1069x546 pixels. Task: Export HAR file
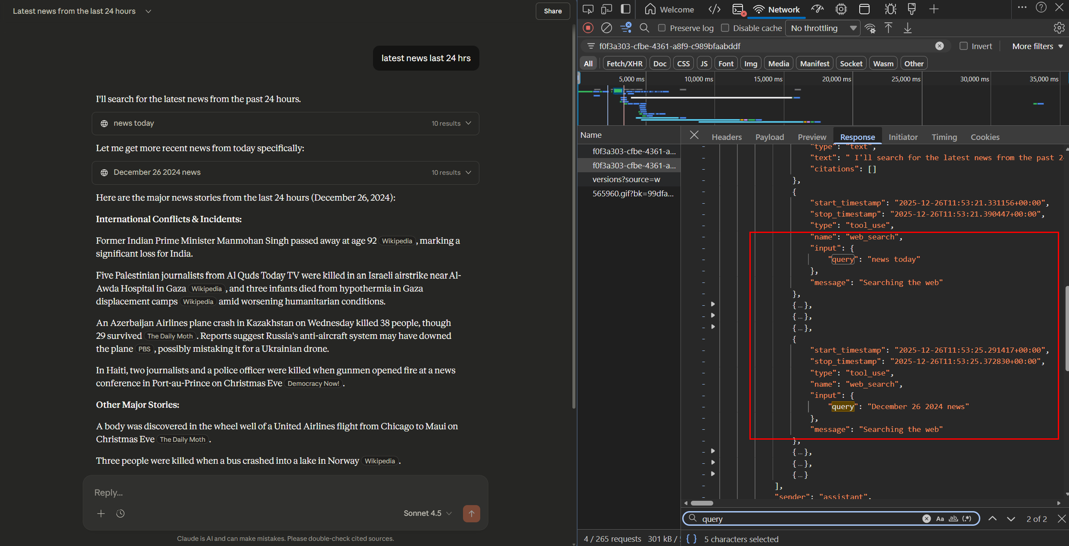(x=907, y=28)
